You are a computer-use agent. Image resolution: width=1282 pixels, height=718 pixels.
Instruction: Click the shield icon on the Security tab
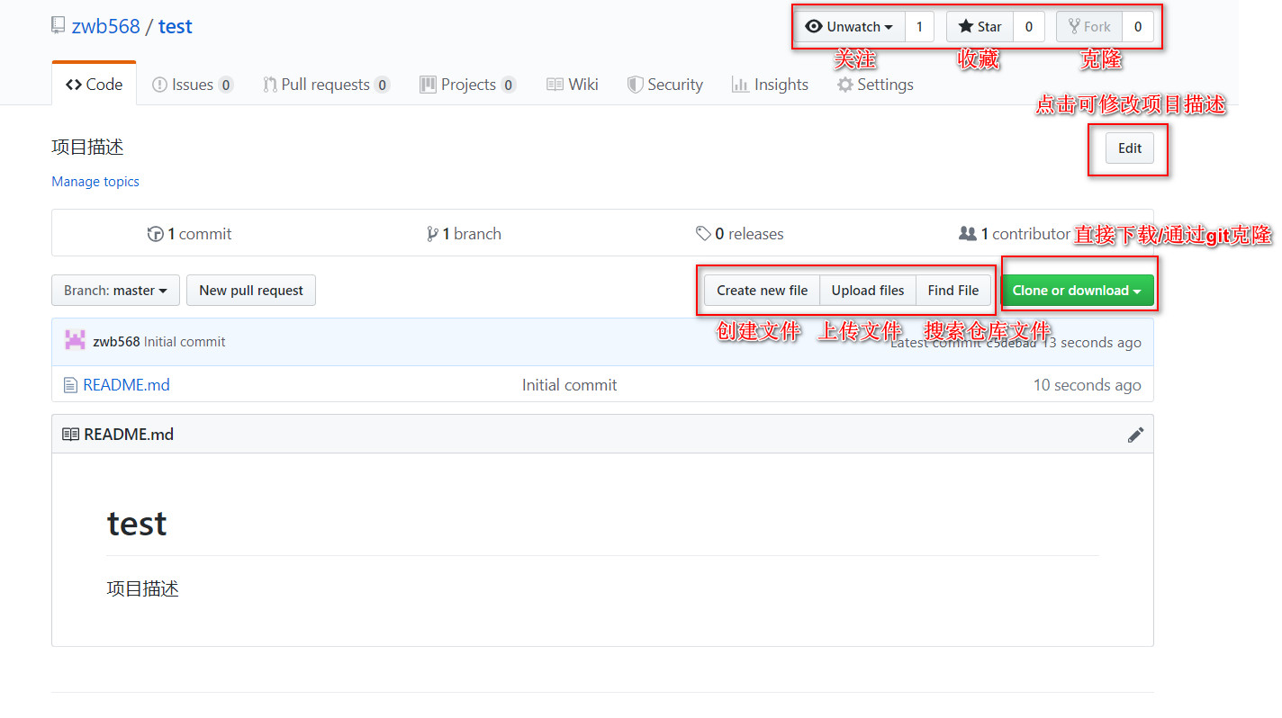pyautogui.click(x=635, y=84)
